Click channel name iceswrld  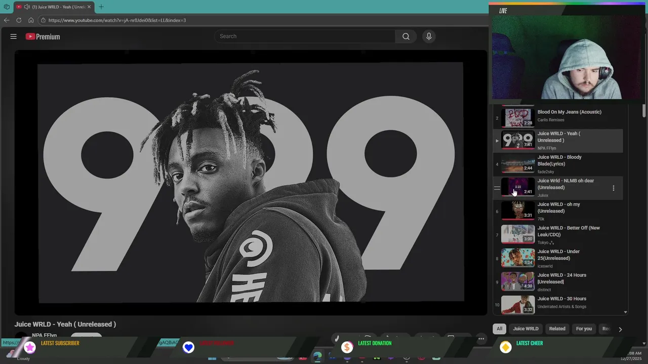[545, 266]
